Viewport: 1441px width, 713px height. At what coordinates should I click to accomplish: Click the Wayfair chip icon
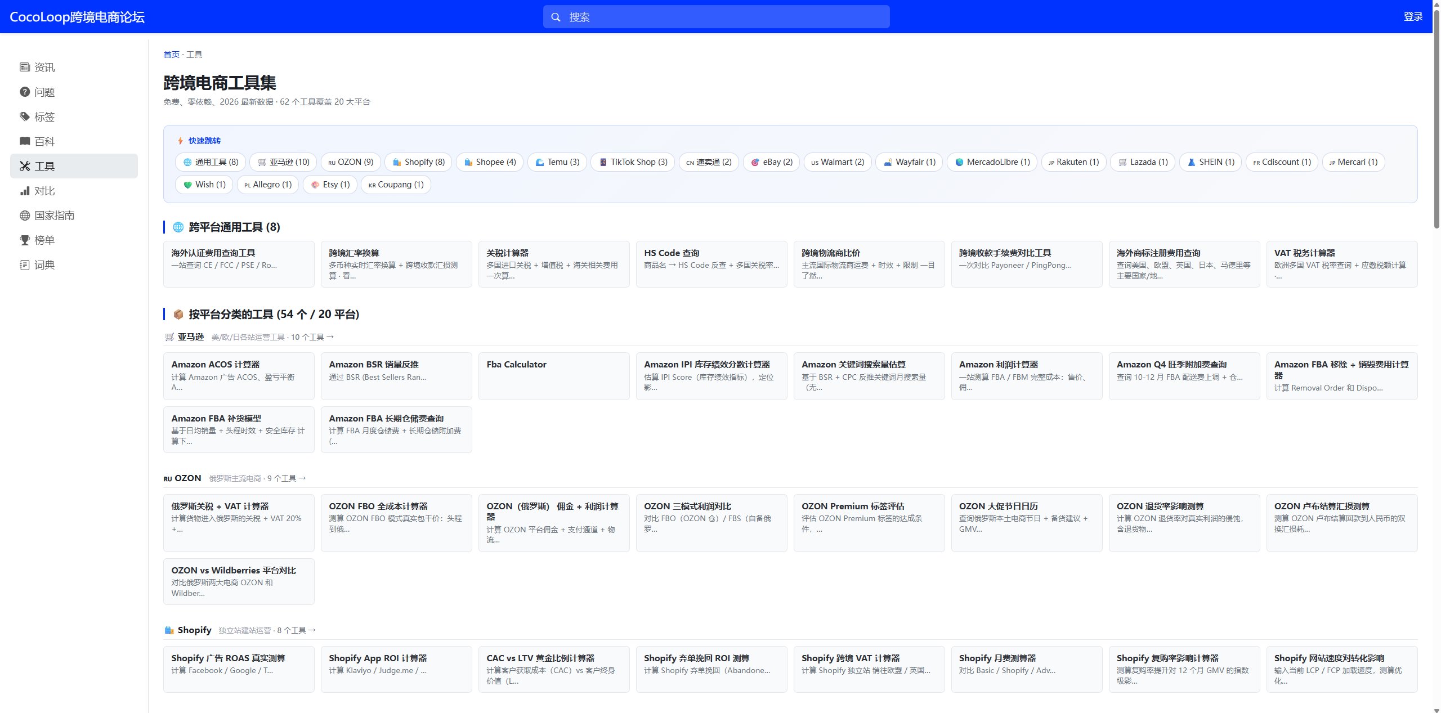(x=888, y=162)
